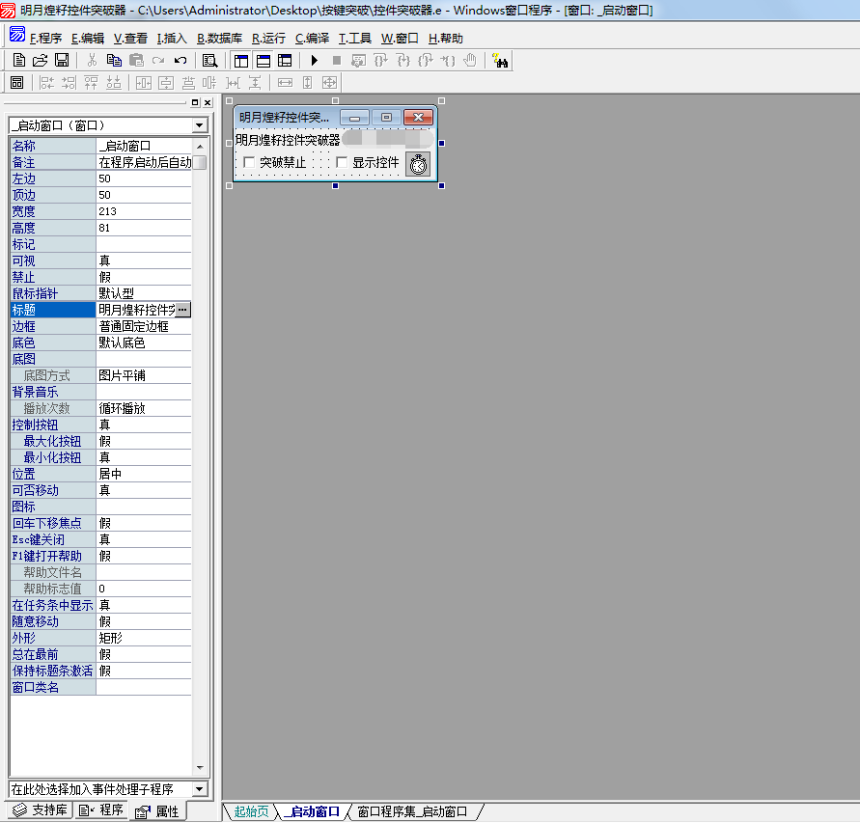Click the New file toolbar icon
Image resolution: width=860 pixels, height=823 pixels.
click(18, 61)
